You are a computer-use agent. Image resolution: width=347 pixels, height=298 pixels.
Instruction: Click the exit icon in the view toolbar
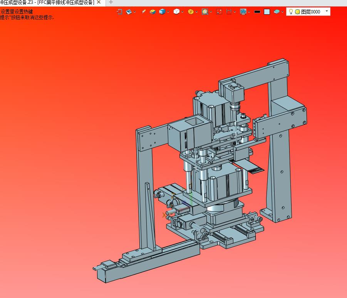pos(119,12)
